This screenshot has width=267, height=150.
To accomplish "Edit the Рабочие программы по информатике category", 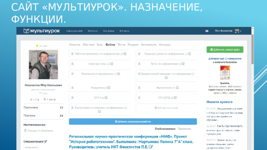I will (125, 54).
